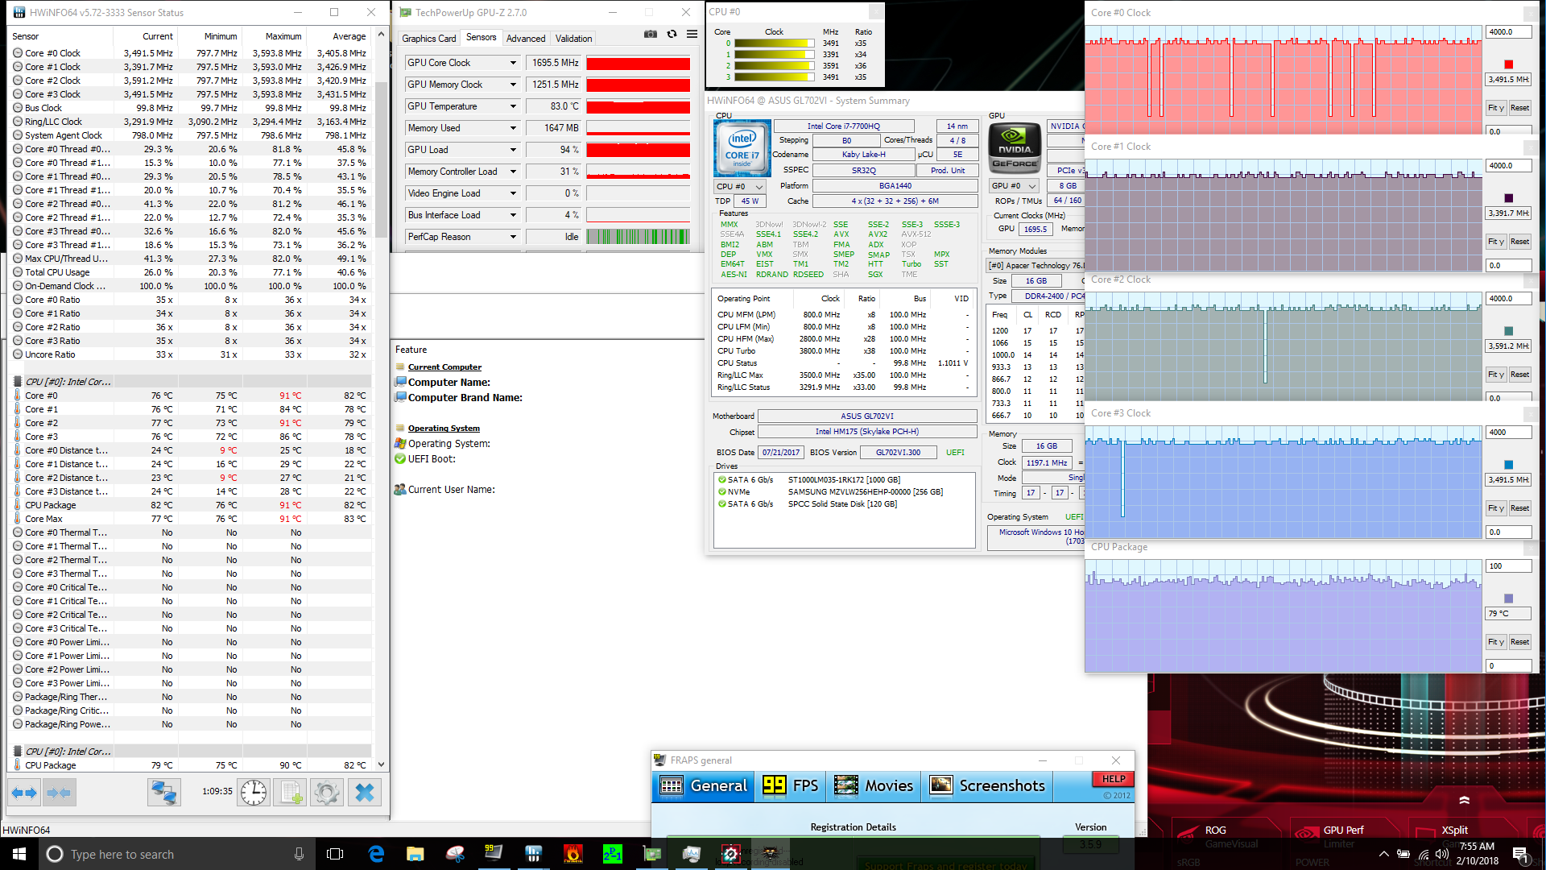Open the CPU #0 selector dropdown

coord(739,186)
